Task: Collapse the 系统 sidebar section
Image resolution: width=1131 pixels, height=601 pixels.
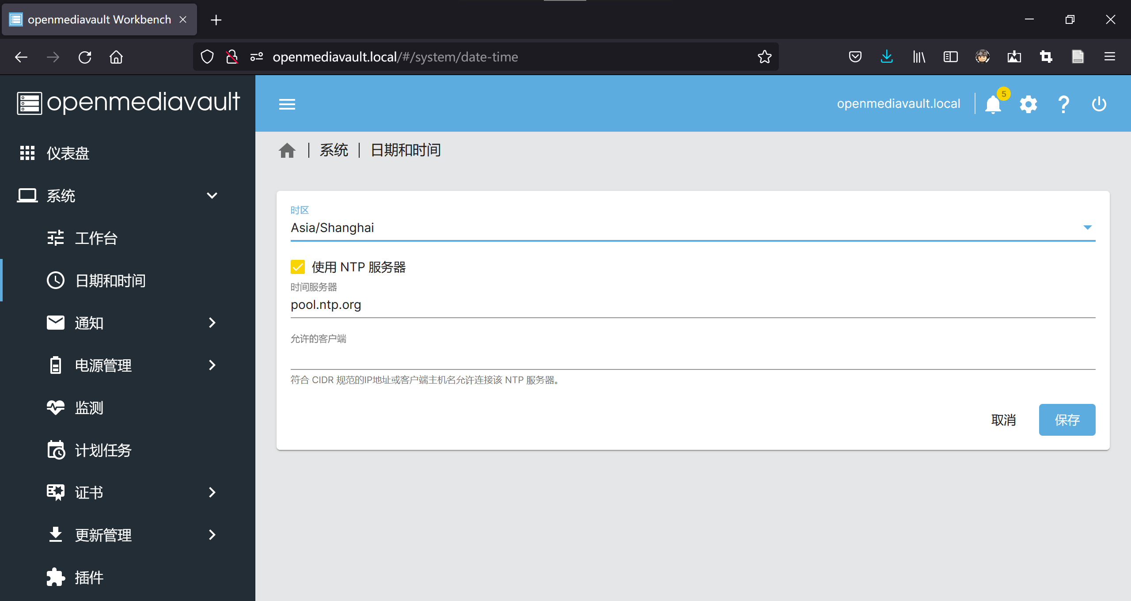Action: coord(212,195)
